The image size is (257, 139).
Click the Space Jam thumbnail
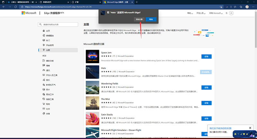[93, 56]
